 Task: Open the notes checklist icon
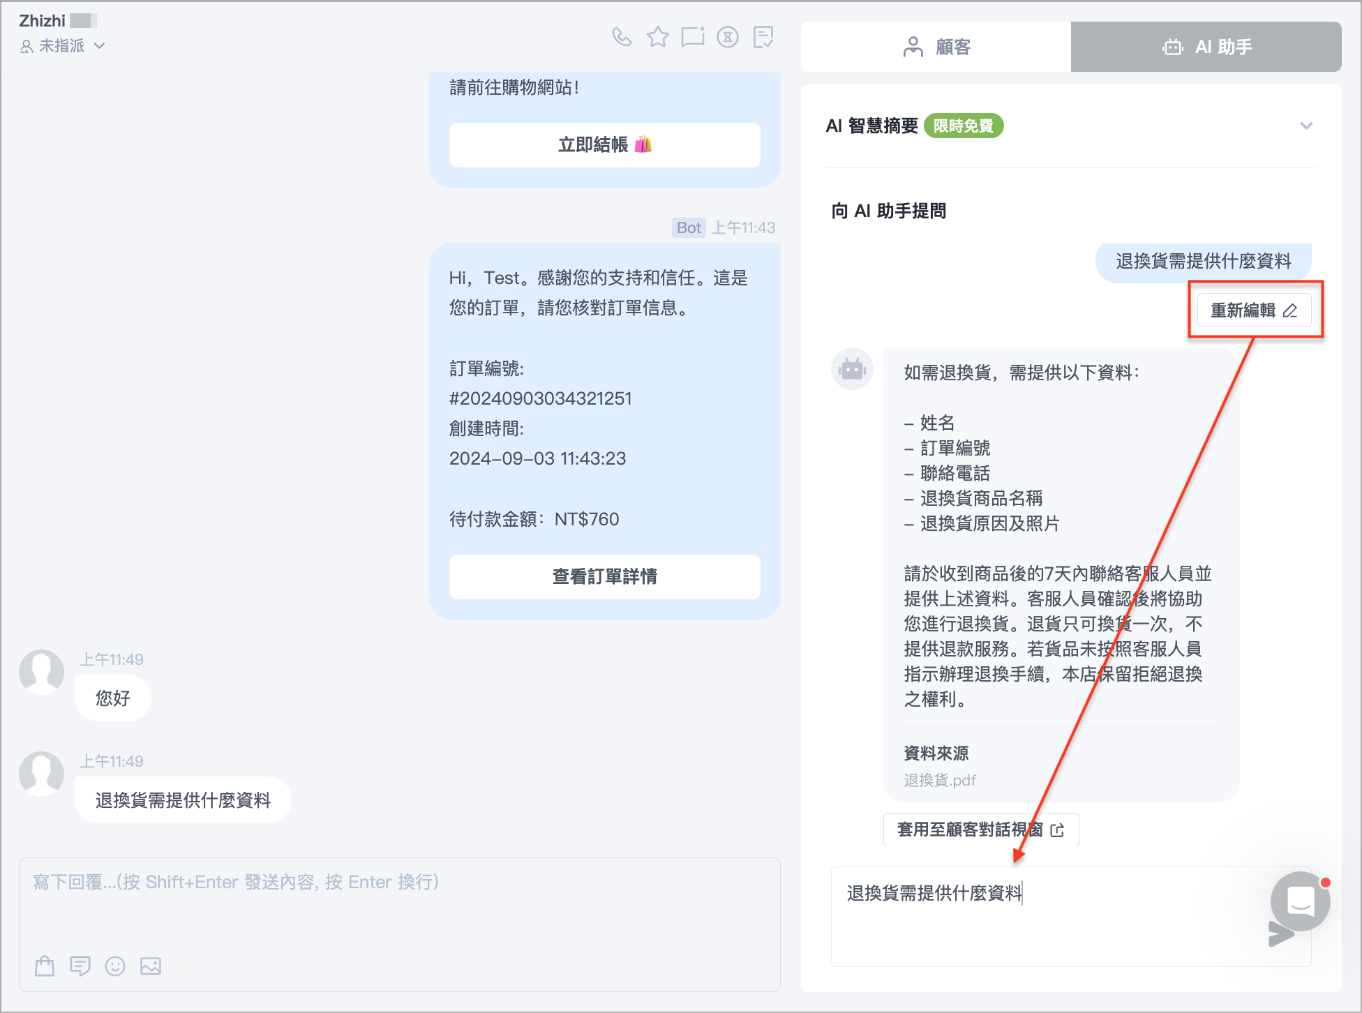(x=763, y=37)
